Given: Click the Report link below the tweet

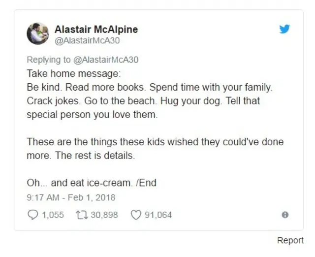Looking at the screenshot, I should 290,240.
